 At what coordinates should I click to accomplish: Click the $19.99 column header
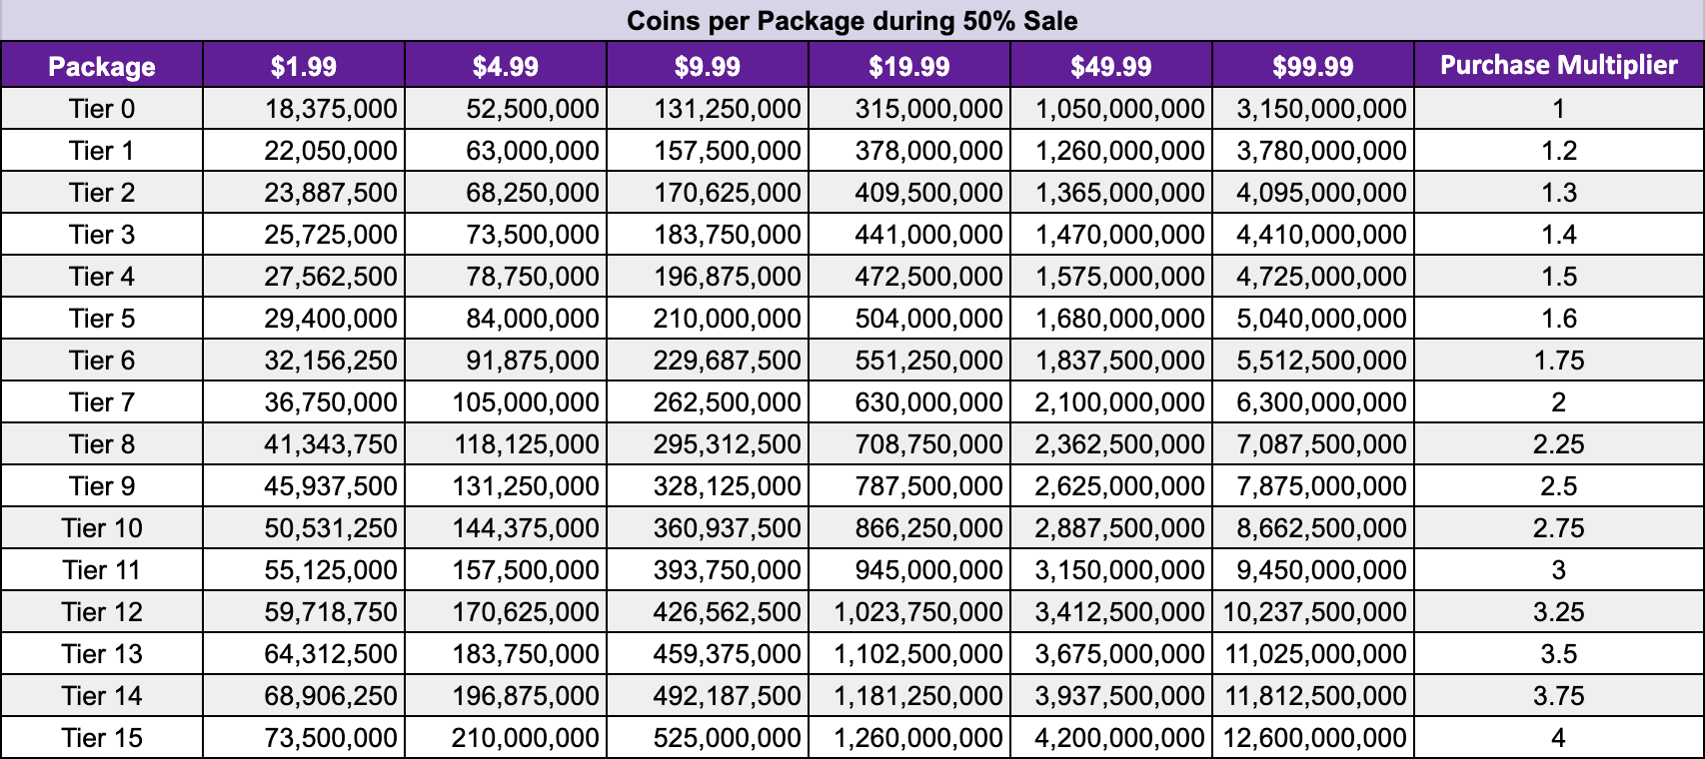pos(909,66)
